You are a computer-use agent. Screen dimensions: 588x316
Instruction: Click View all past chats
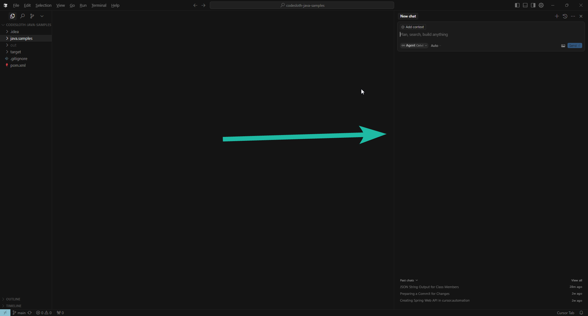577,280
